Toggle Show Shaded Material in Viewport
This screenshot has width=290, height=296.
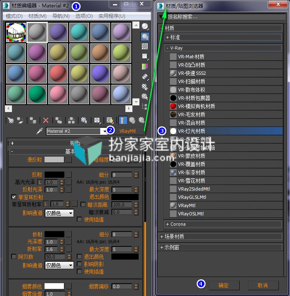click(110, 120)
